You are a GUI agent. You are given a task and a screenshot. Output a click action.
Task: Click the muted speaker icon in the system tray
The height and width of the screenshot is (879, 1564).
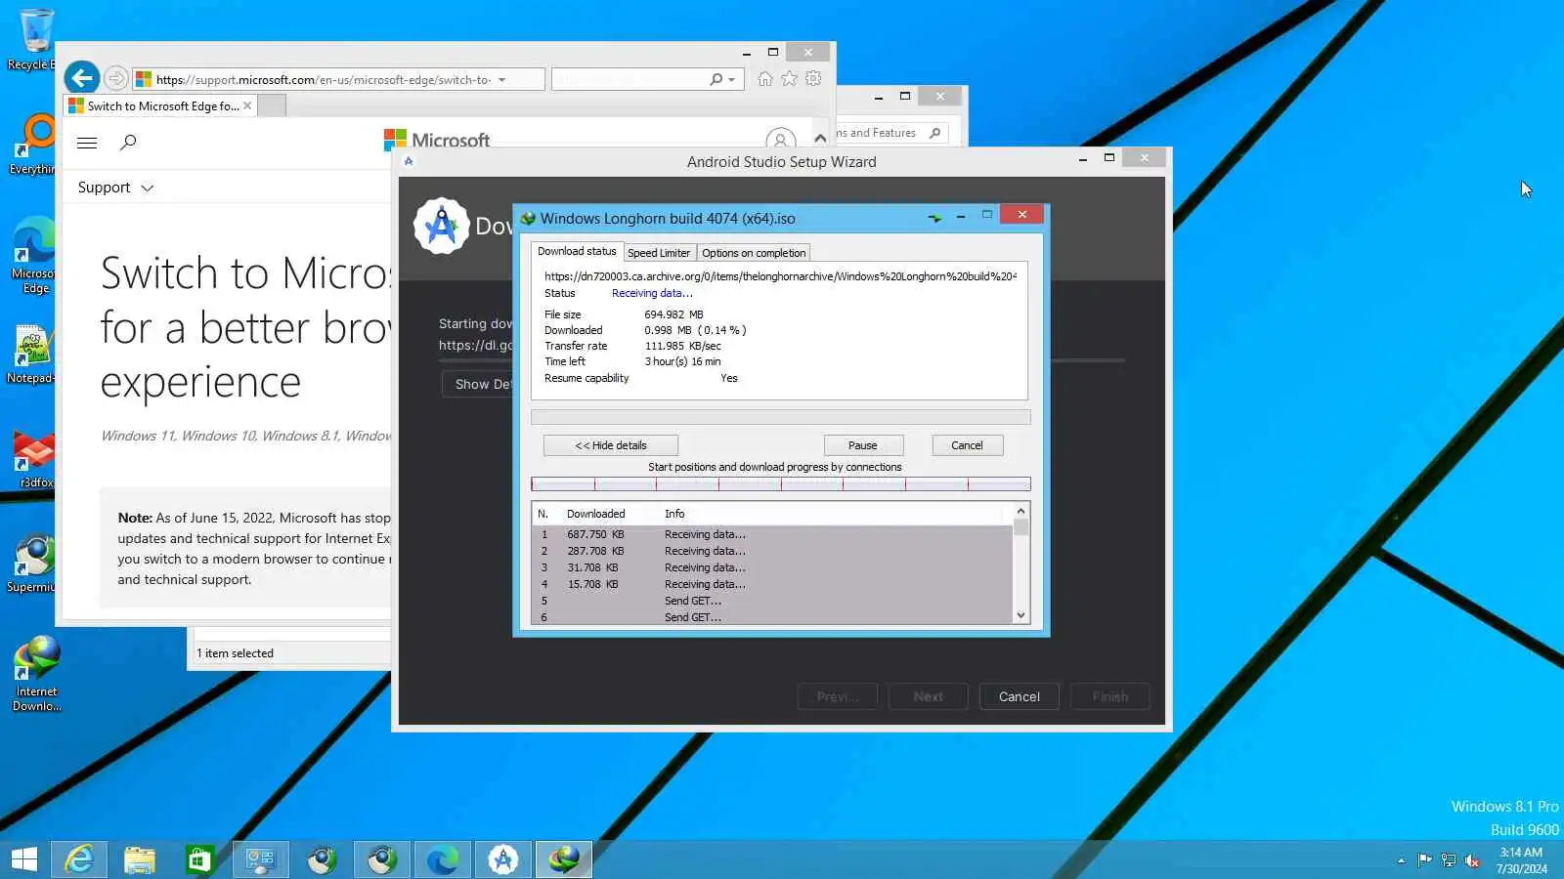(1472, 860)
